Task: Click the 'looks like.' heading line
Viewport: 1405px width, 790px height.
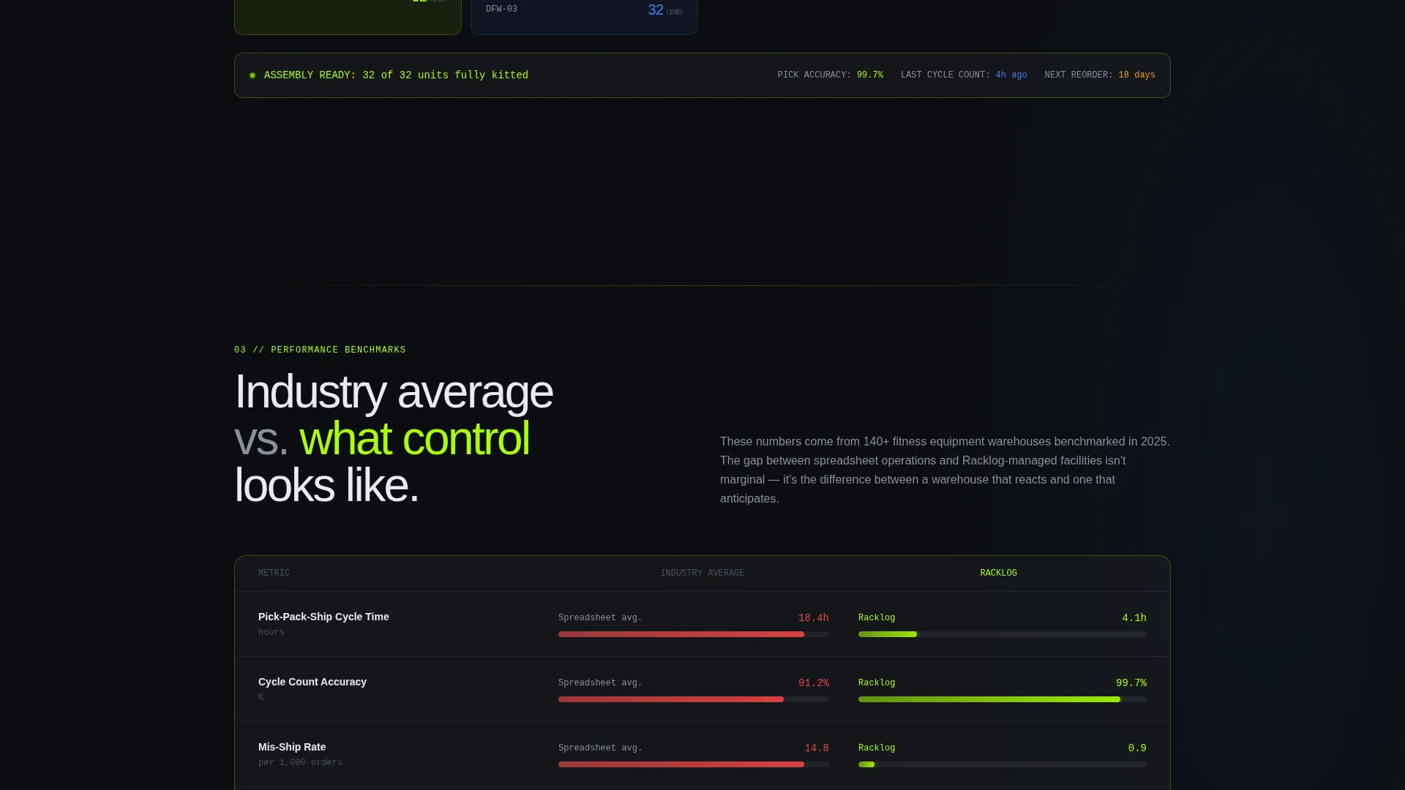Action: (326, 486)
